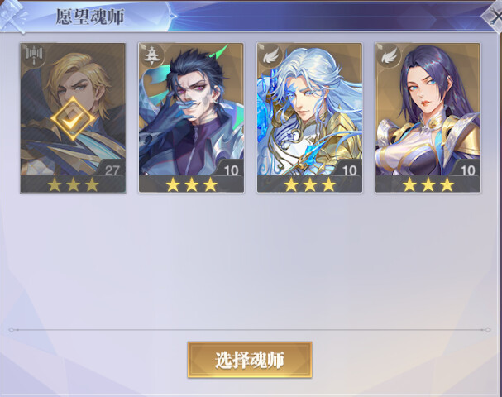The image size is (502, 397).
Task: Pick the silver-haired golden-armored character card
Action: (309, 118)
